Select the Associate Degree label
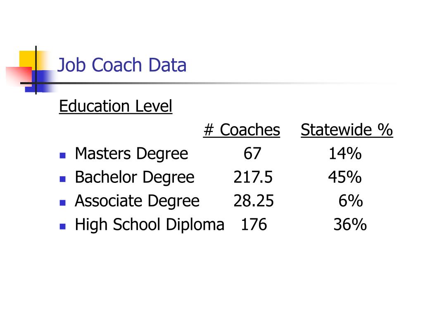Screen dimensions: 423x317 pos(137,201)
